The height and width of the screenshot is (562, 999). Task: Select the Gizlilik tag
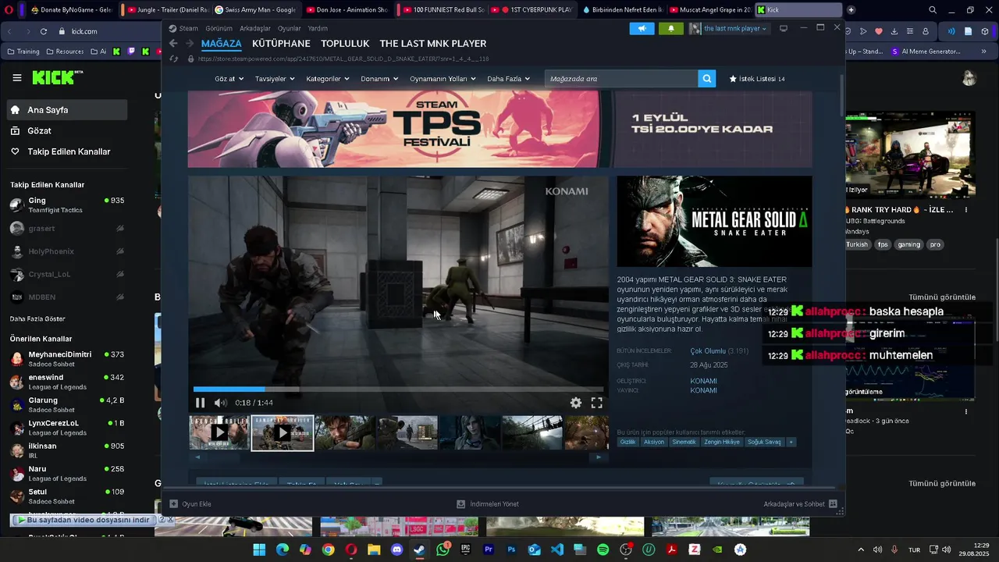[627, 442]
